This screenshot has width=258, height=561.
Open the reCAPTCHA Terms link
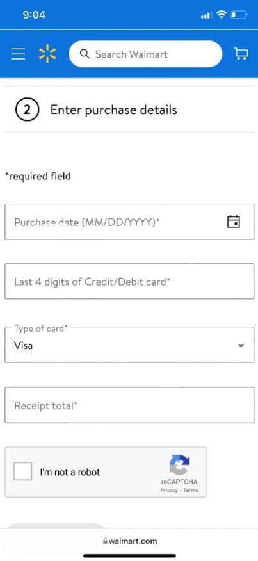[191, 491]
